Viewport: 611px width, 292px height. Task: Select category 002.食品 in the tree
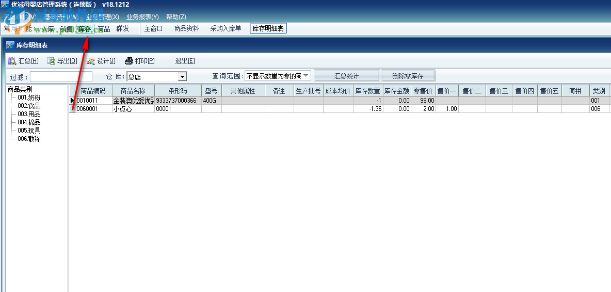[29, 106]
